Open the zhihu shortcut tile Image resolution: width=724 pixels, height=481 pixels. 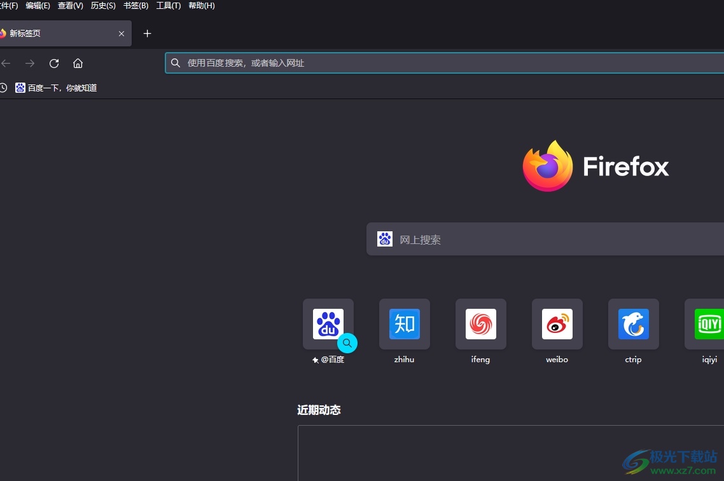[405, 324]
